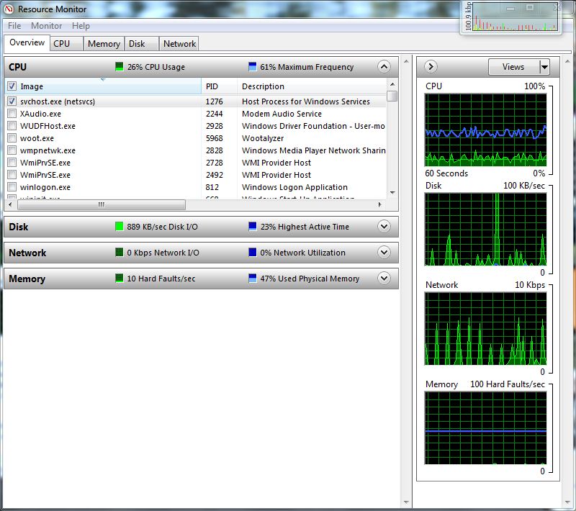
Task: Click the blue Network Utilization indicator square
Action: [x=253, y=252]
